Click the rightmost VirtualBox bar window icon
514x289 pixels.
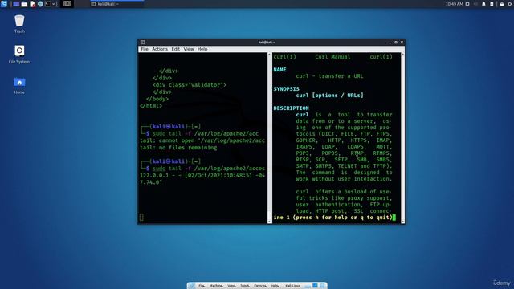coord(322,286)
